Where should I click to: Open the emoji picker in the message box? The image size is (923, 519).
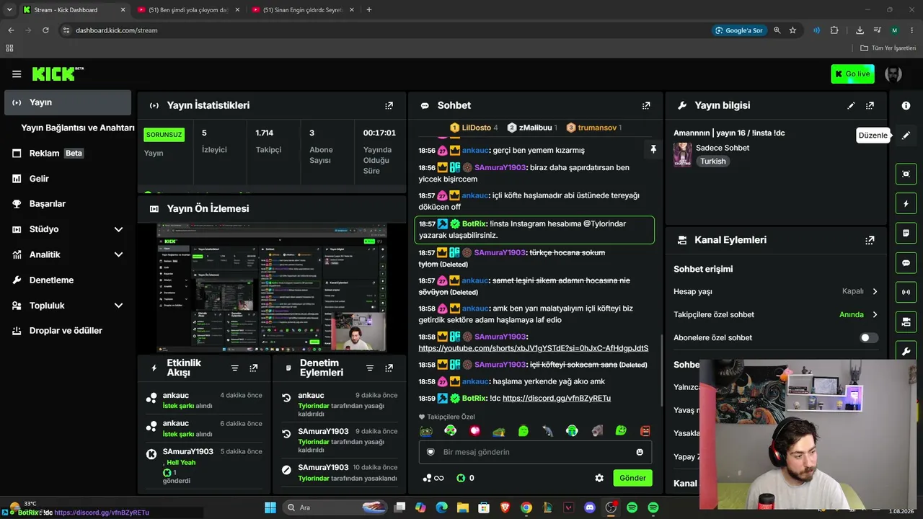pyautogui.click(x=640, y=452)
